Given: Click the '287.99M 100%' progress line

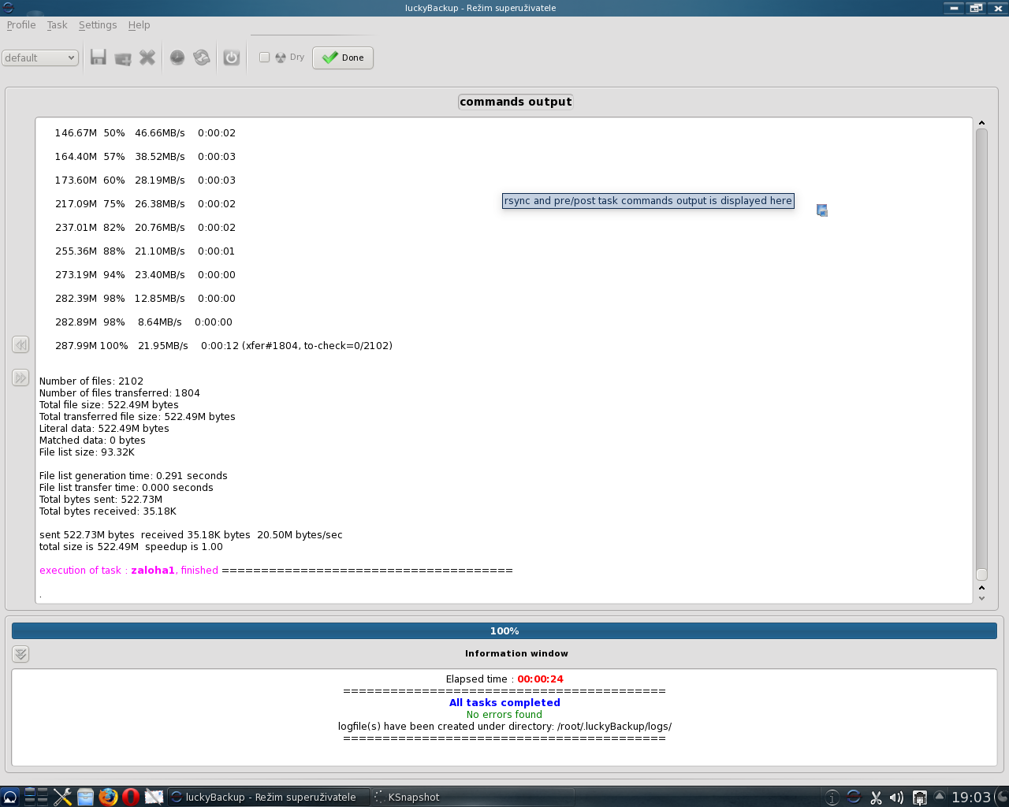Looking at the screenshot, I should pos(223,346).
